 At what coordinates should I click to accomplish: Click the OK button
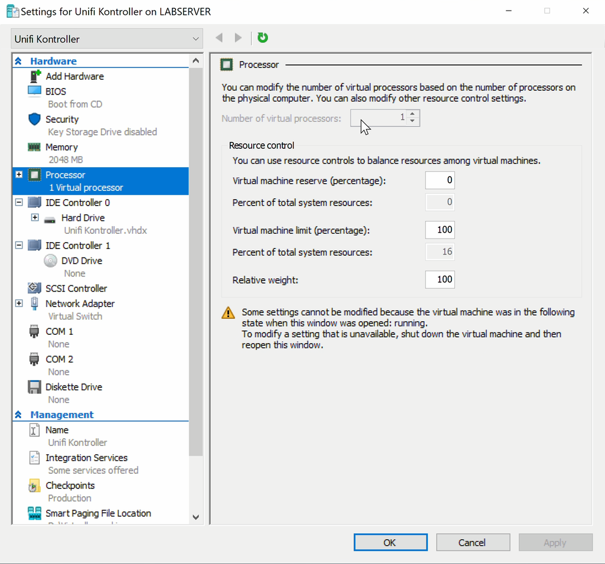click(x=390, y=542)
